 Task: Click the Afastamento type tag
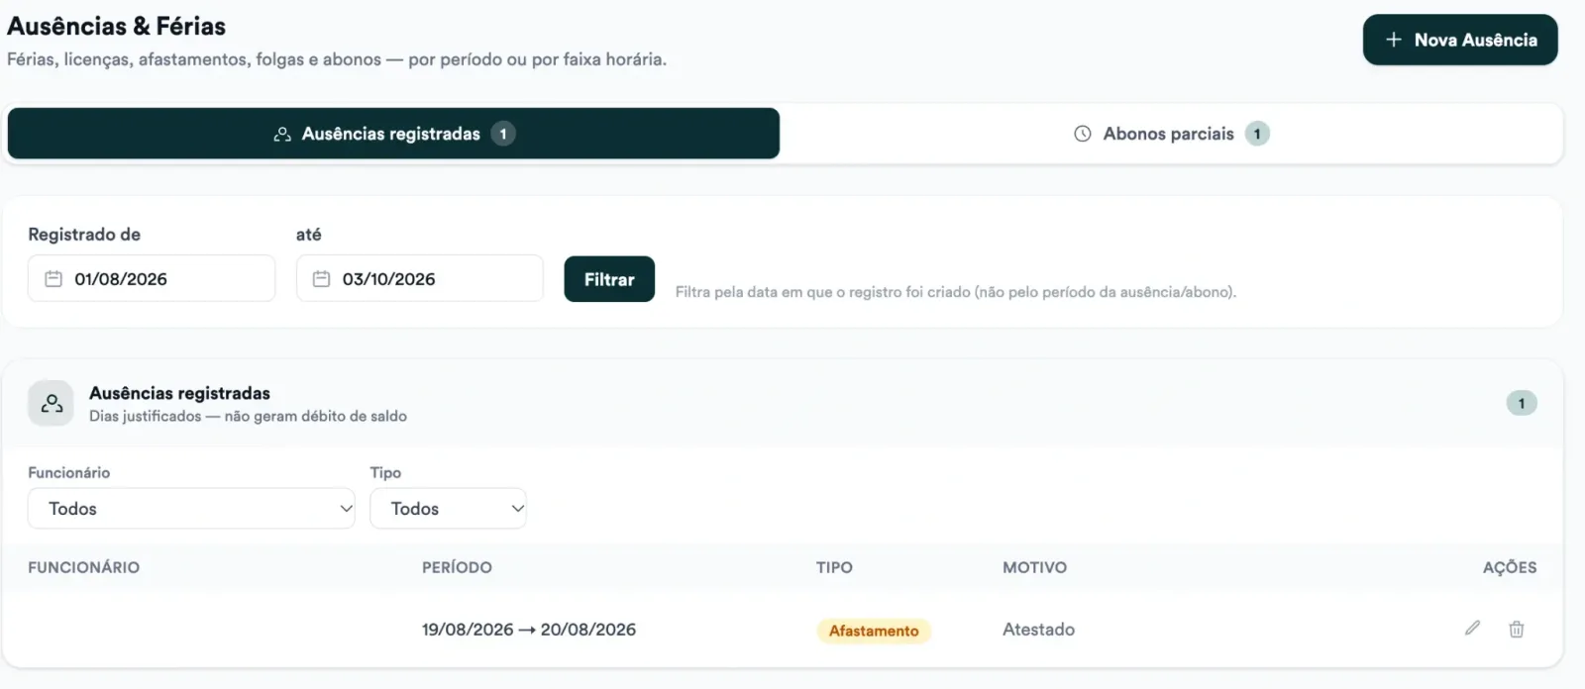874,631
